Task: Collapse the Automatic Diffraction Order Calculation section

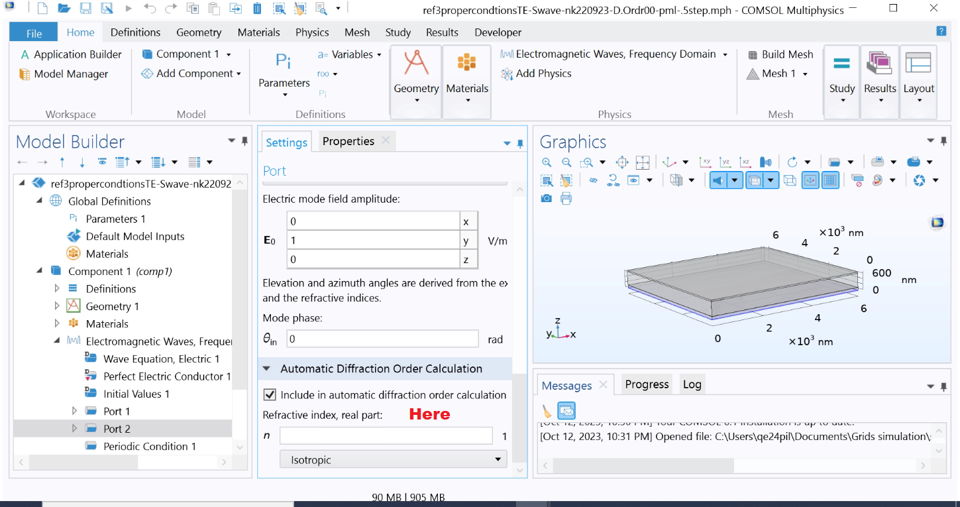Action: pyautogui.click(x=267, y=368)
